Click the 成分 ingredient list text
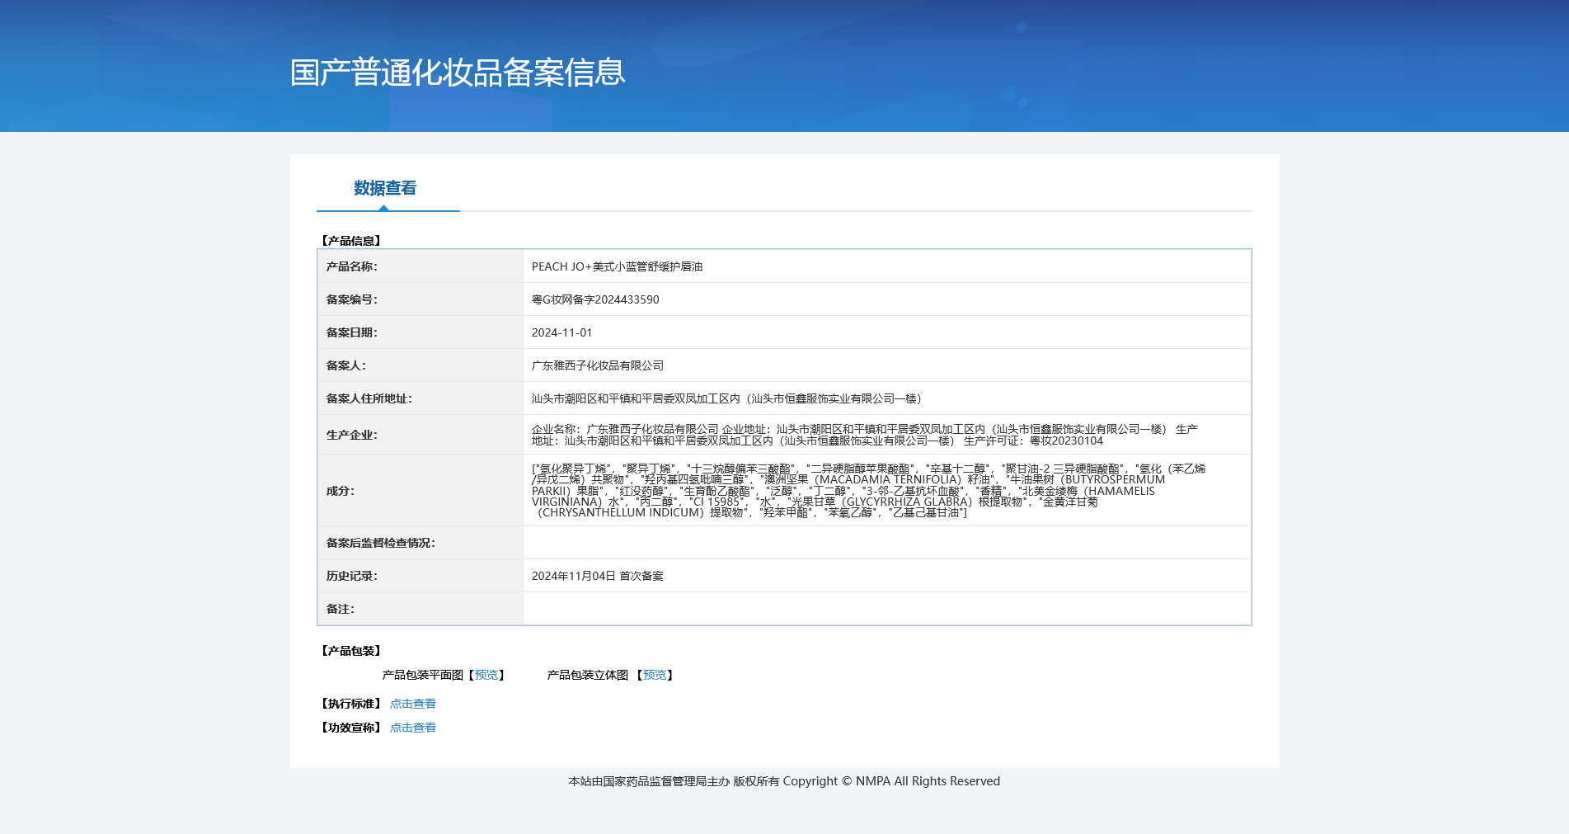The image size is (1569, 834). [x=868, y=491]
